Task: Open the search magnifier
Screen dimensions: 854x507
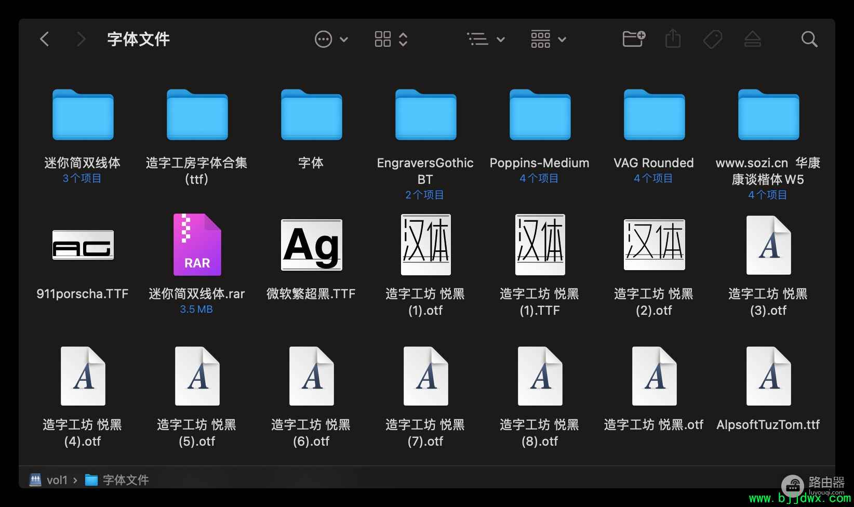Action: pyautogui.click(x=809, y=39)
